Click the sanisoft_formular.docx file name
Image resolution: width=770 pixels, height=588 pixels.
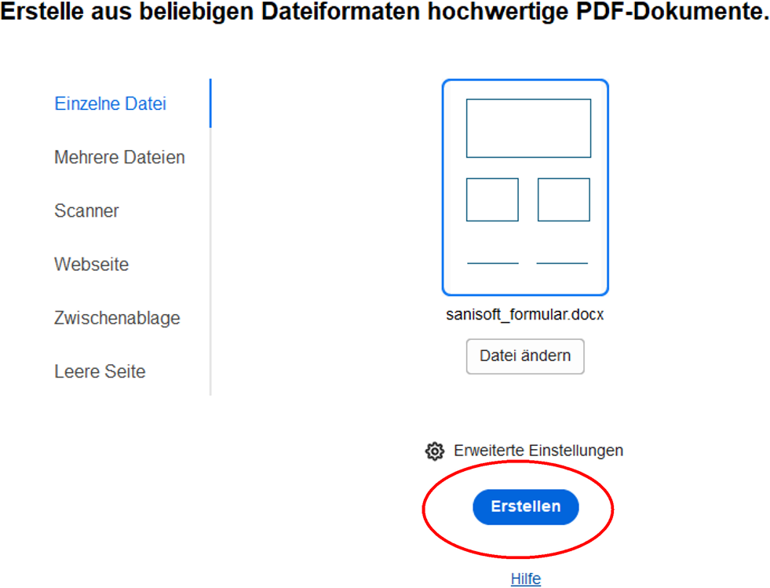(x=524, y=314)
